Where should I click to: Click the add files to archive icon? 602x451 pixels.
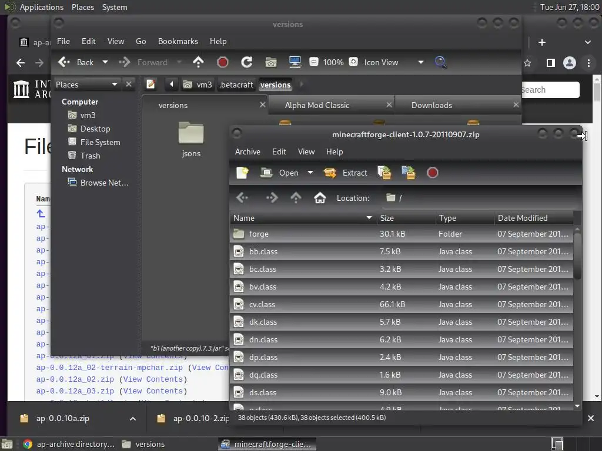pos(384,173)
